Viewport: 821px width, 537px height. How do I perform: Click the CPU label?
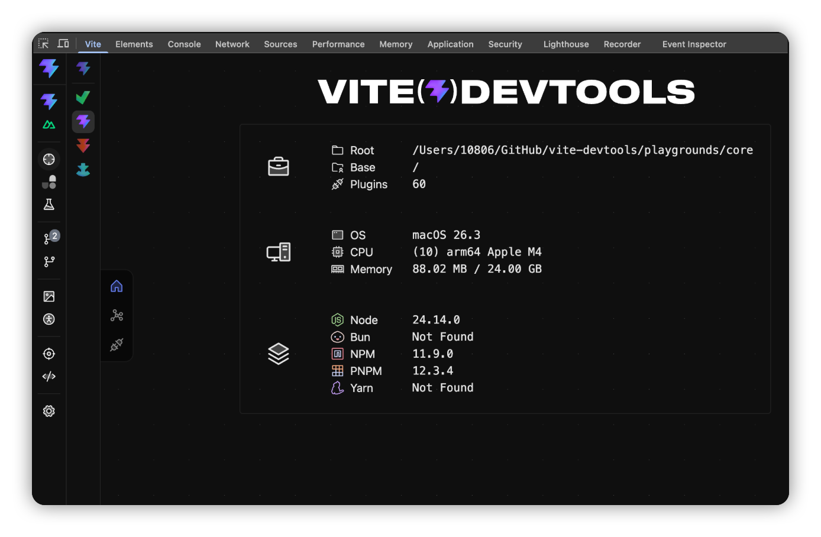point(361,252)
